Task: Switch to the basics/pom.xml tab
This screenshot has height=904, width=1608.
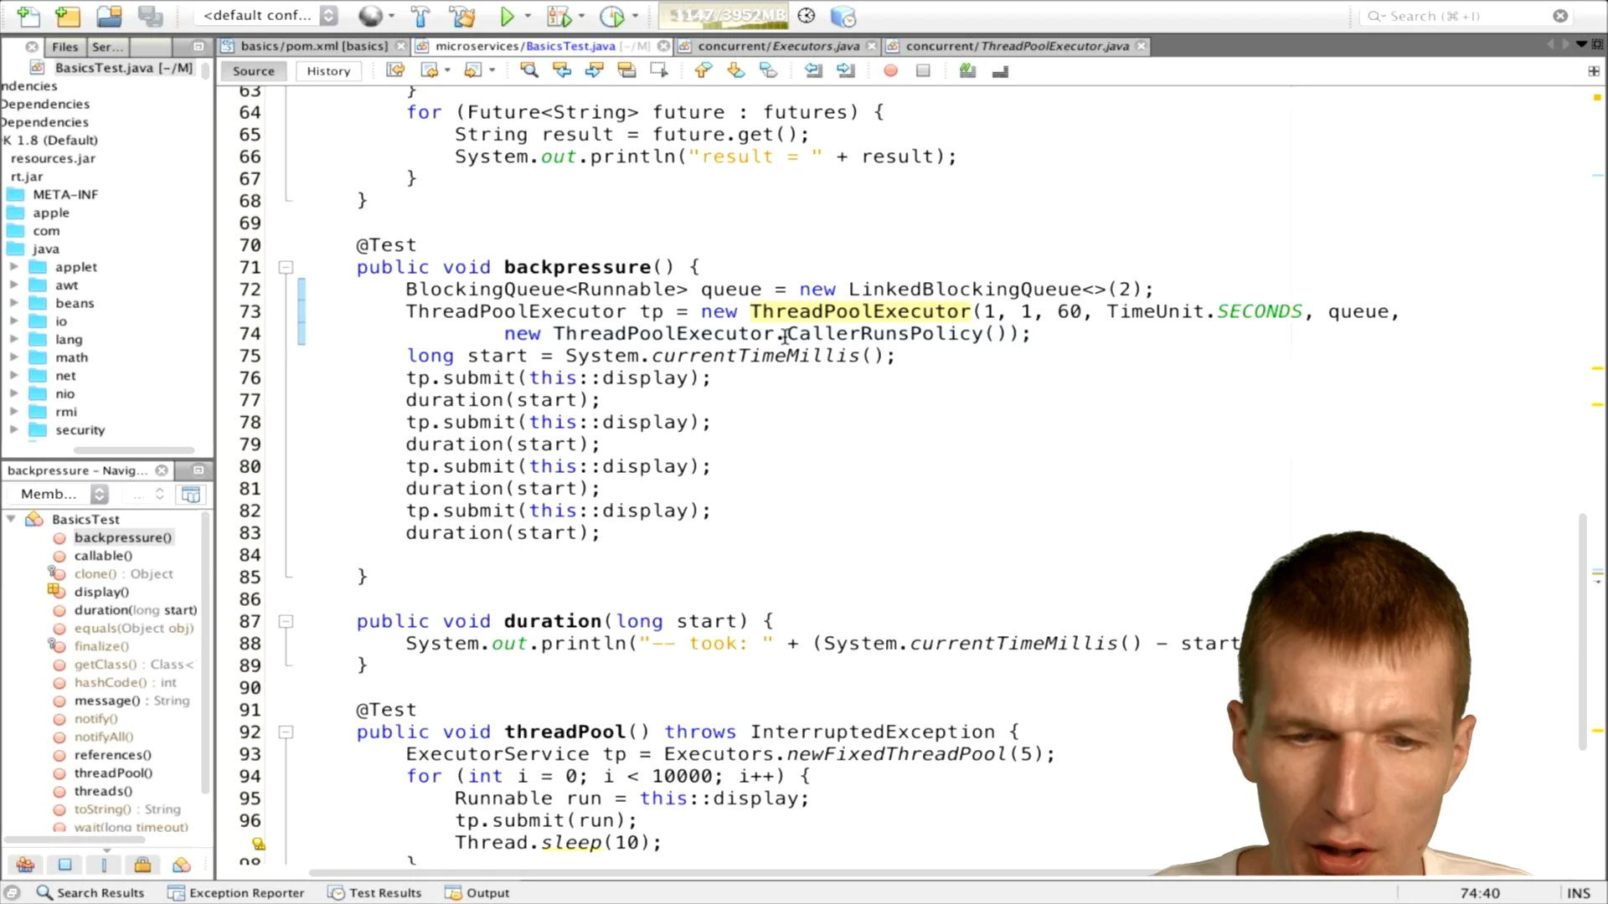Action: point(313,46)
